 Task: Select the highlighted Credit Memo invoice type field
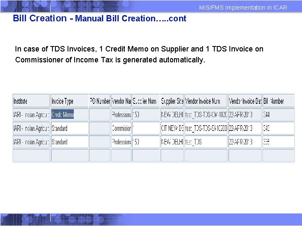(70, 115)
